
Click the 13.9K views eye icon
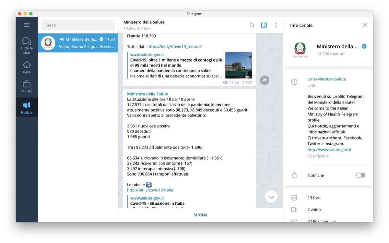[x=225, y=83]
